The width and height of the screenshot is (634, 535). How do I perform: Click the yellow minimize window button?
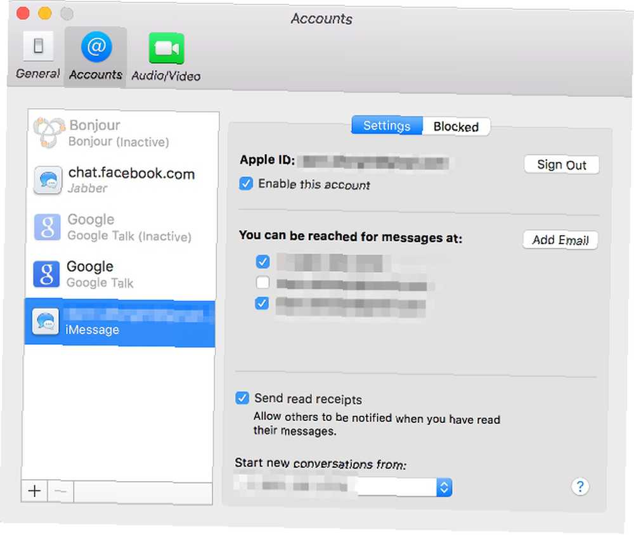pos(45,13)
